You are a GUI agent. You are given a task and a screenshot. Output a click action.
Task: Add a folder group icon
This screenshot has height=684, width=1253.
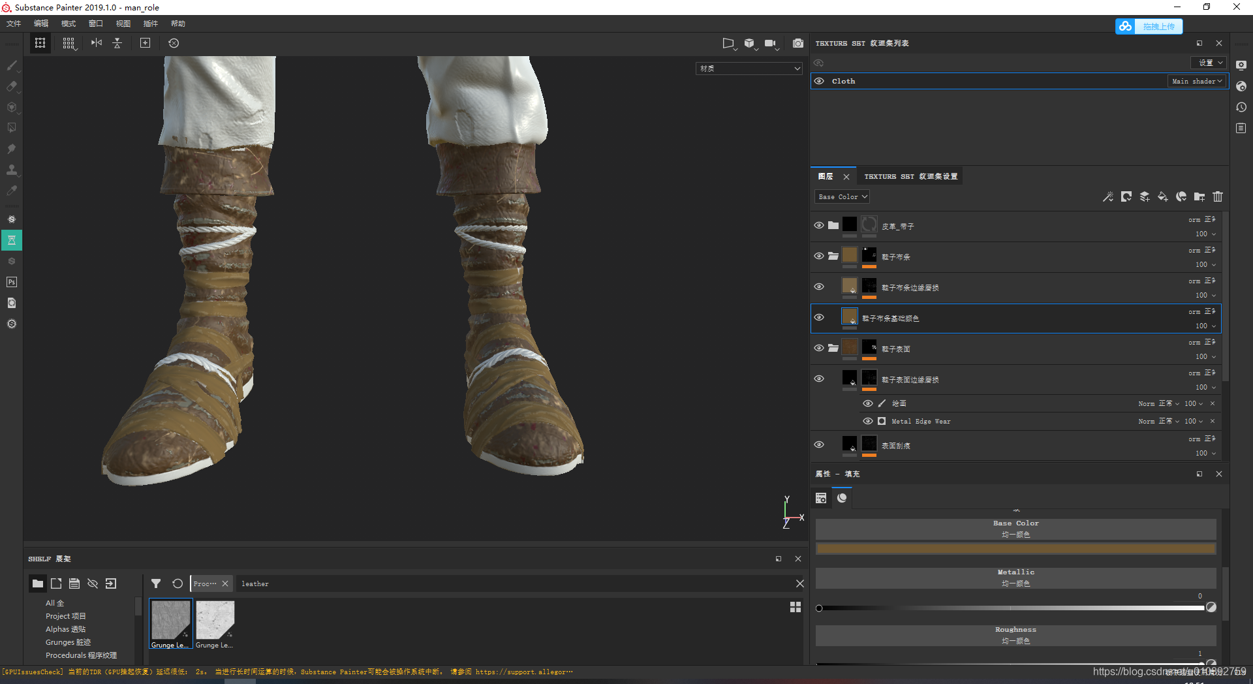tap(1199, 196)
